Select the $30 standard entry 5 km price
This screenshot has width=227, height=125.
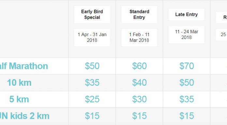tap(139, 99)
